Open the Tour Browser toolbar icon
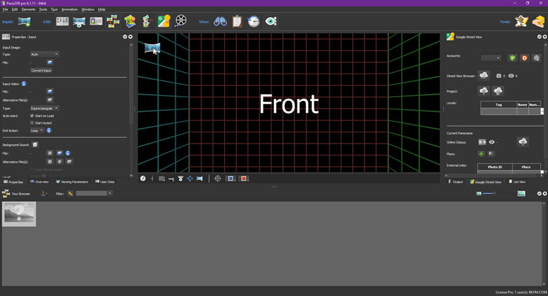Screen dimensions: 548x296 113,21
